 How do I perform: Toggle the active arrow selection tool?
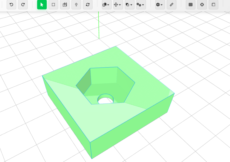pyautogui.click(x=42, y=5)
